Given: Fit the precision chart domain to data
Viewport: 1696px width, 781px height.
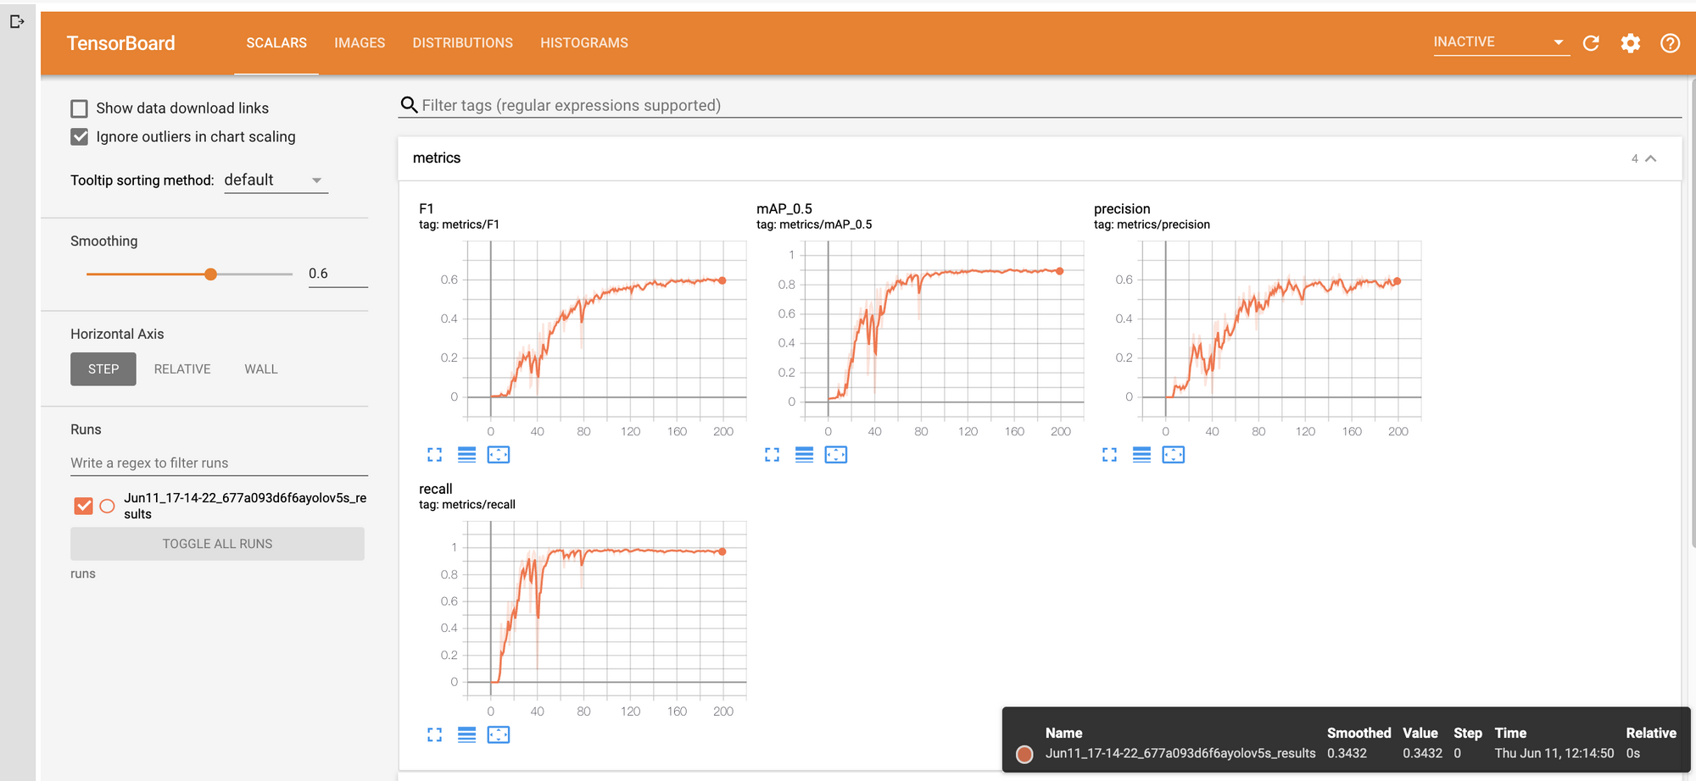Looking at the screenshot, I should click(x=1174, y=455).
